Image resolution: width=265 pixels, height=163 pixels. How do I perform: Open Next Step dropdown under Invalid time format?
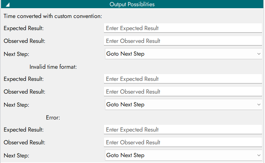point(183,104)
